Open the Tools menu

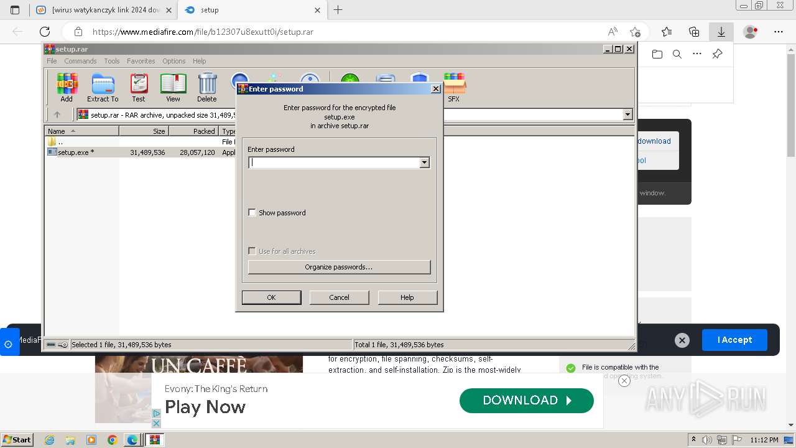pyautogui.click(x=112, y=61)
